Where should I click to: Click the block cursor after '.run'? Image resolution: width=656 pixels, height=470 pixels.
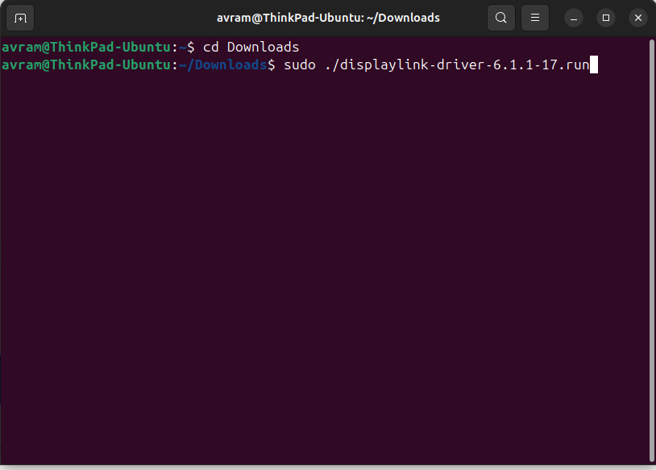click(594, 64)
